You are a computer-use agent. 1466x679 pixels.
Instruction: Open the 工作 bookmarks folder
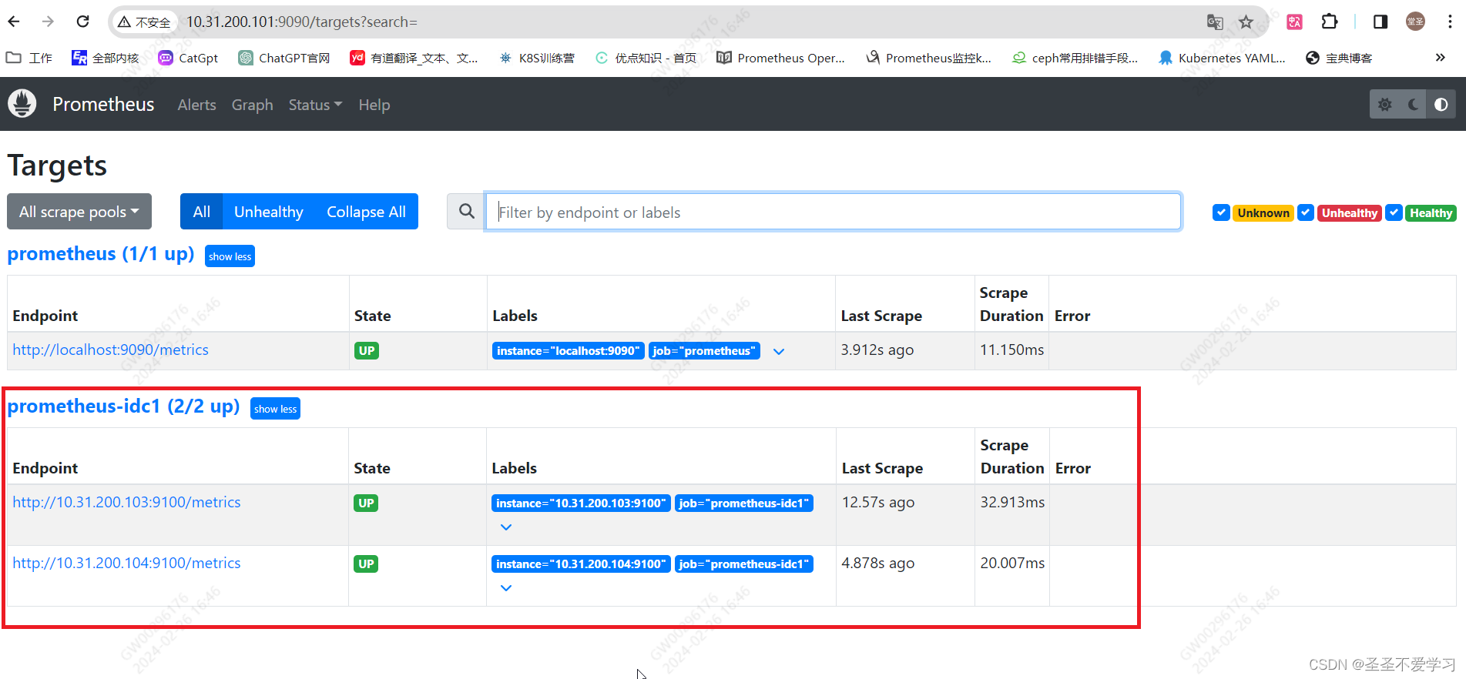click(29, 58)
